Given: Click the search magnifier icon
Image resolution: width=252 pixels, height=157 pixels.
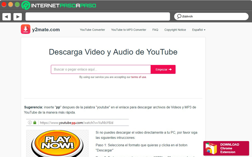Looking at the screenshot, I should coord(179,17).
